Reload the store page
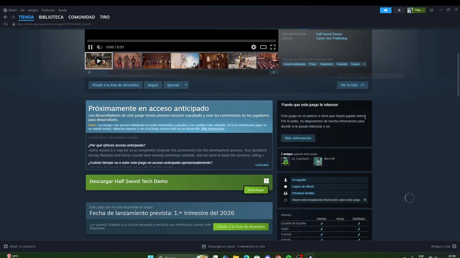The width and height of the screenshot is (460, 258). pyautogui.click(x=5, y=24)
